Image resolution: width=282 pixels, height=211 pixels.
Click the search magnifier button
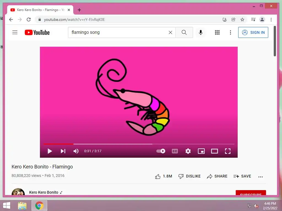184,32
